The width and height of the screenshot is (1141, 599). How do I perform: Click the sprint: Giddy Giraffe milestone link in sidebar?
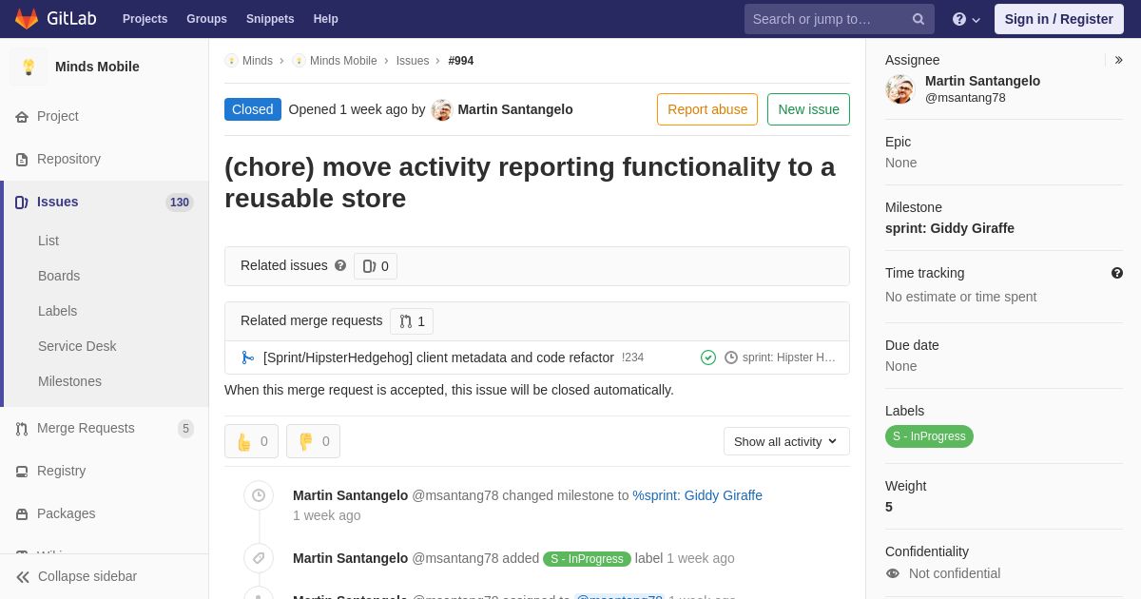point(949,228)
